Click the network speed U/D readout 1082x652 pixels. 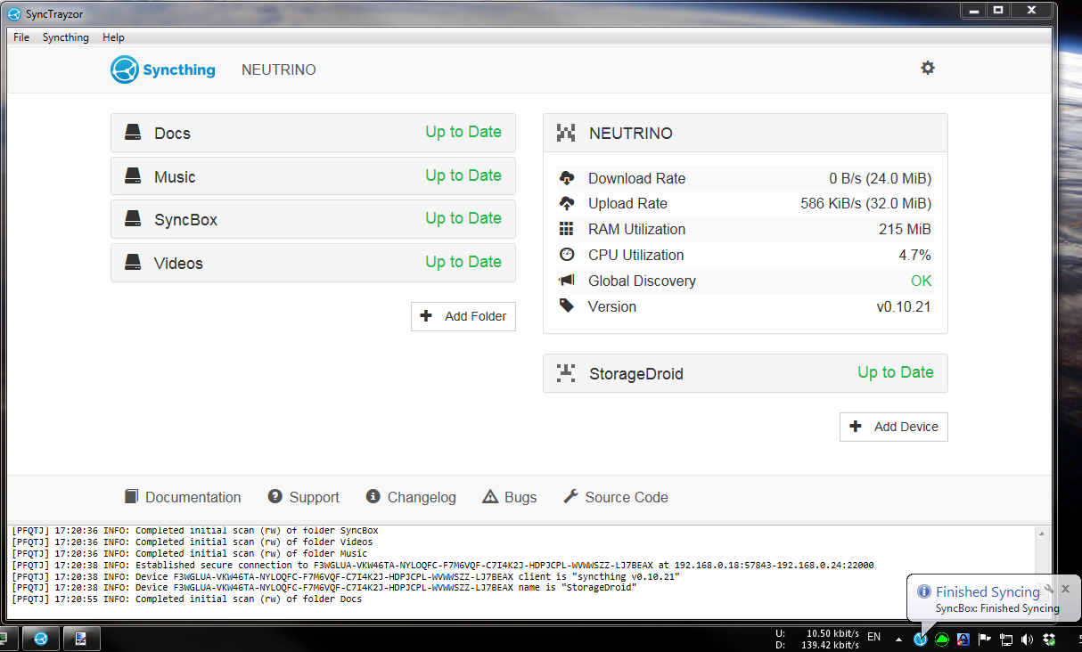[816, 639]
